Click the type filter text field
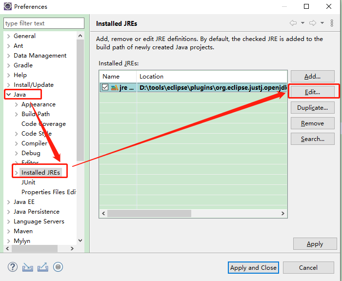 (44, 23)
